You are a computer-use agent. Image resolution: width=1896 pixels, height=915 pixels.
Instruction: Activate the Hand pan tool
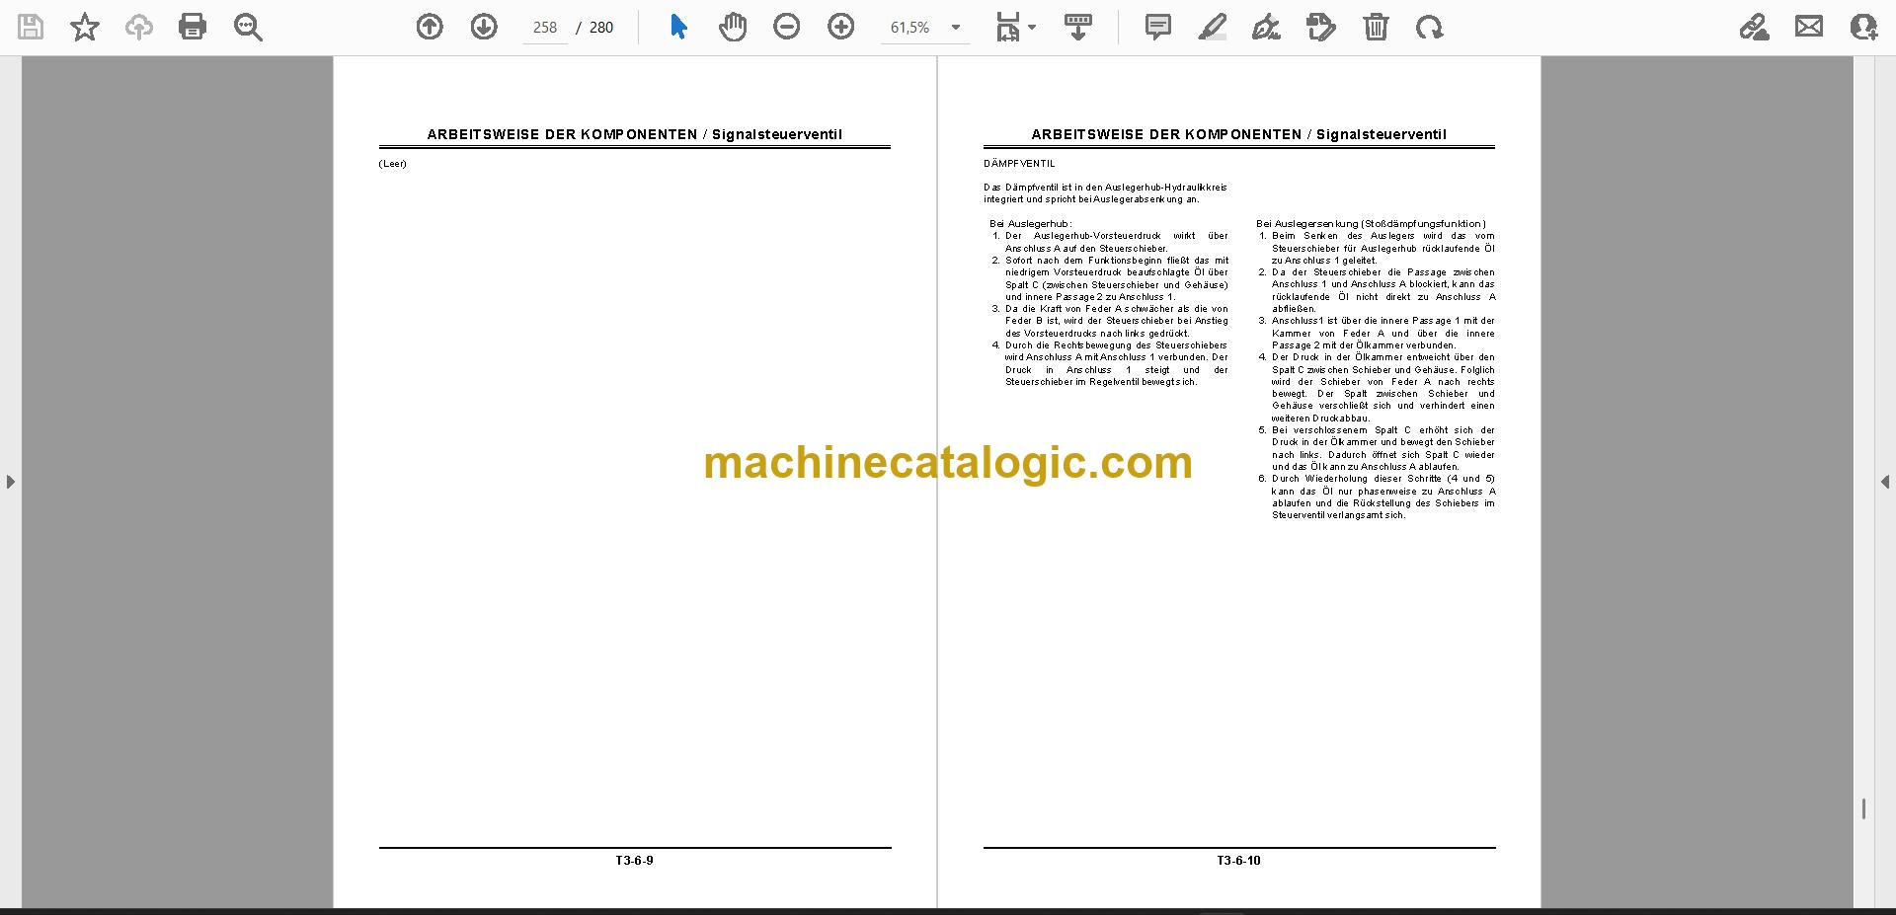[x=733, y=27]
